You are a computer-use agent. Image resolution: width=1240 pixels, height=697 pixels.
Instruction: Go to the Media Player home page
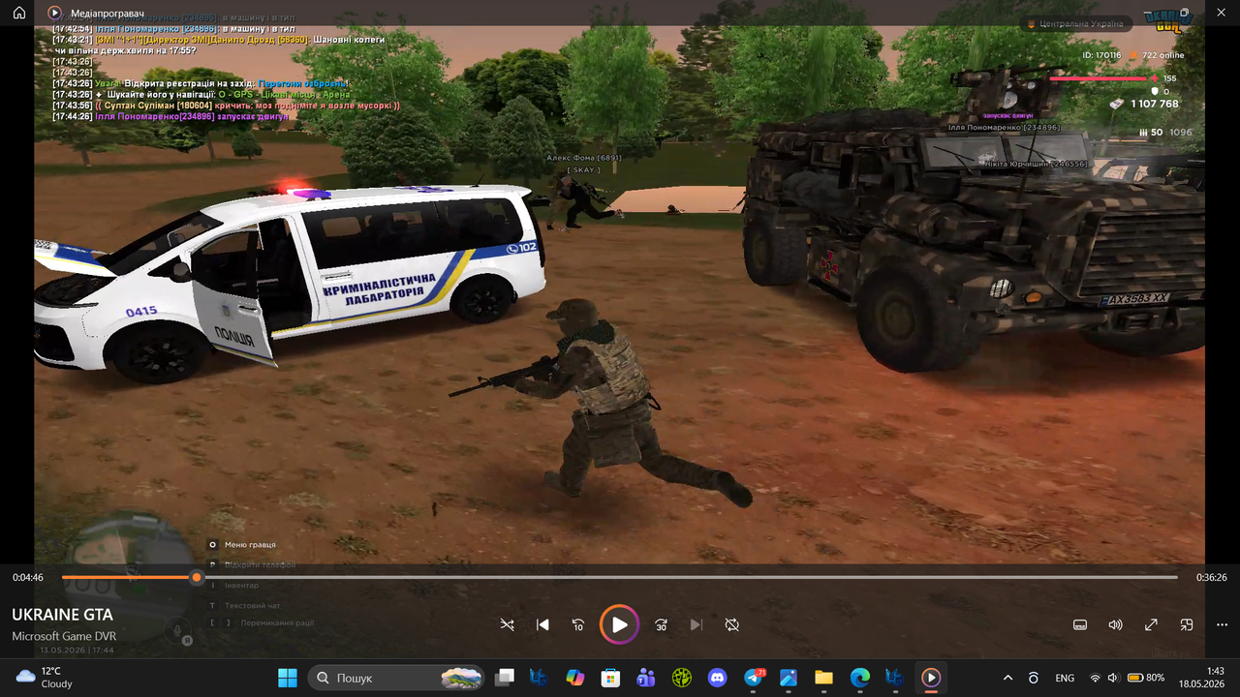[18, 14]
